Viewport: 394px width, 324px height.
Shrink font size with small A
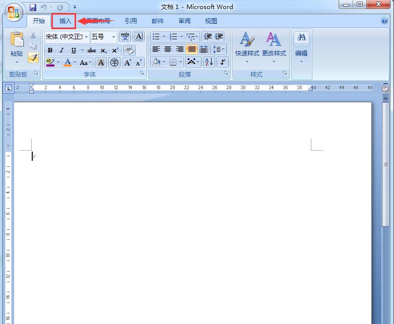coord(139,62)
